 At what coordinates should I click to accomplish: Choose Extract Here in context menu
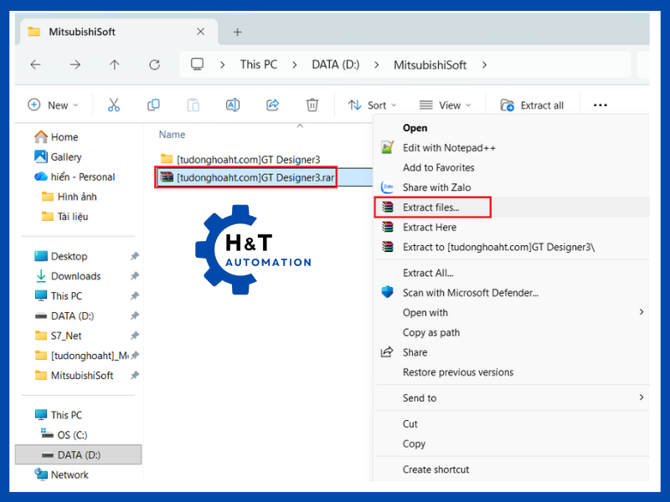(430, 227)
